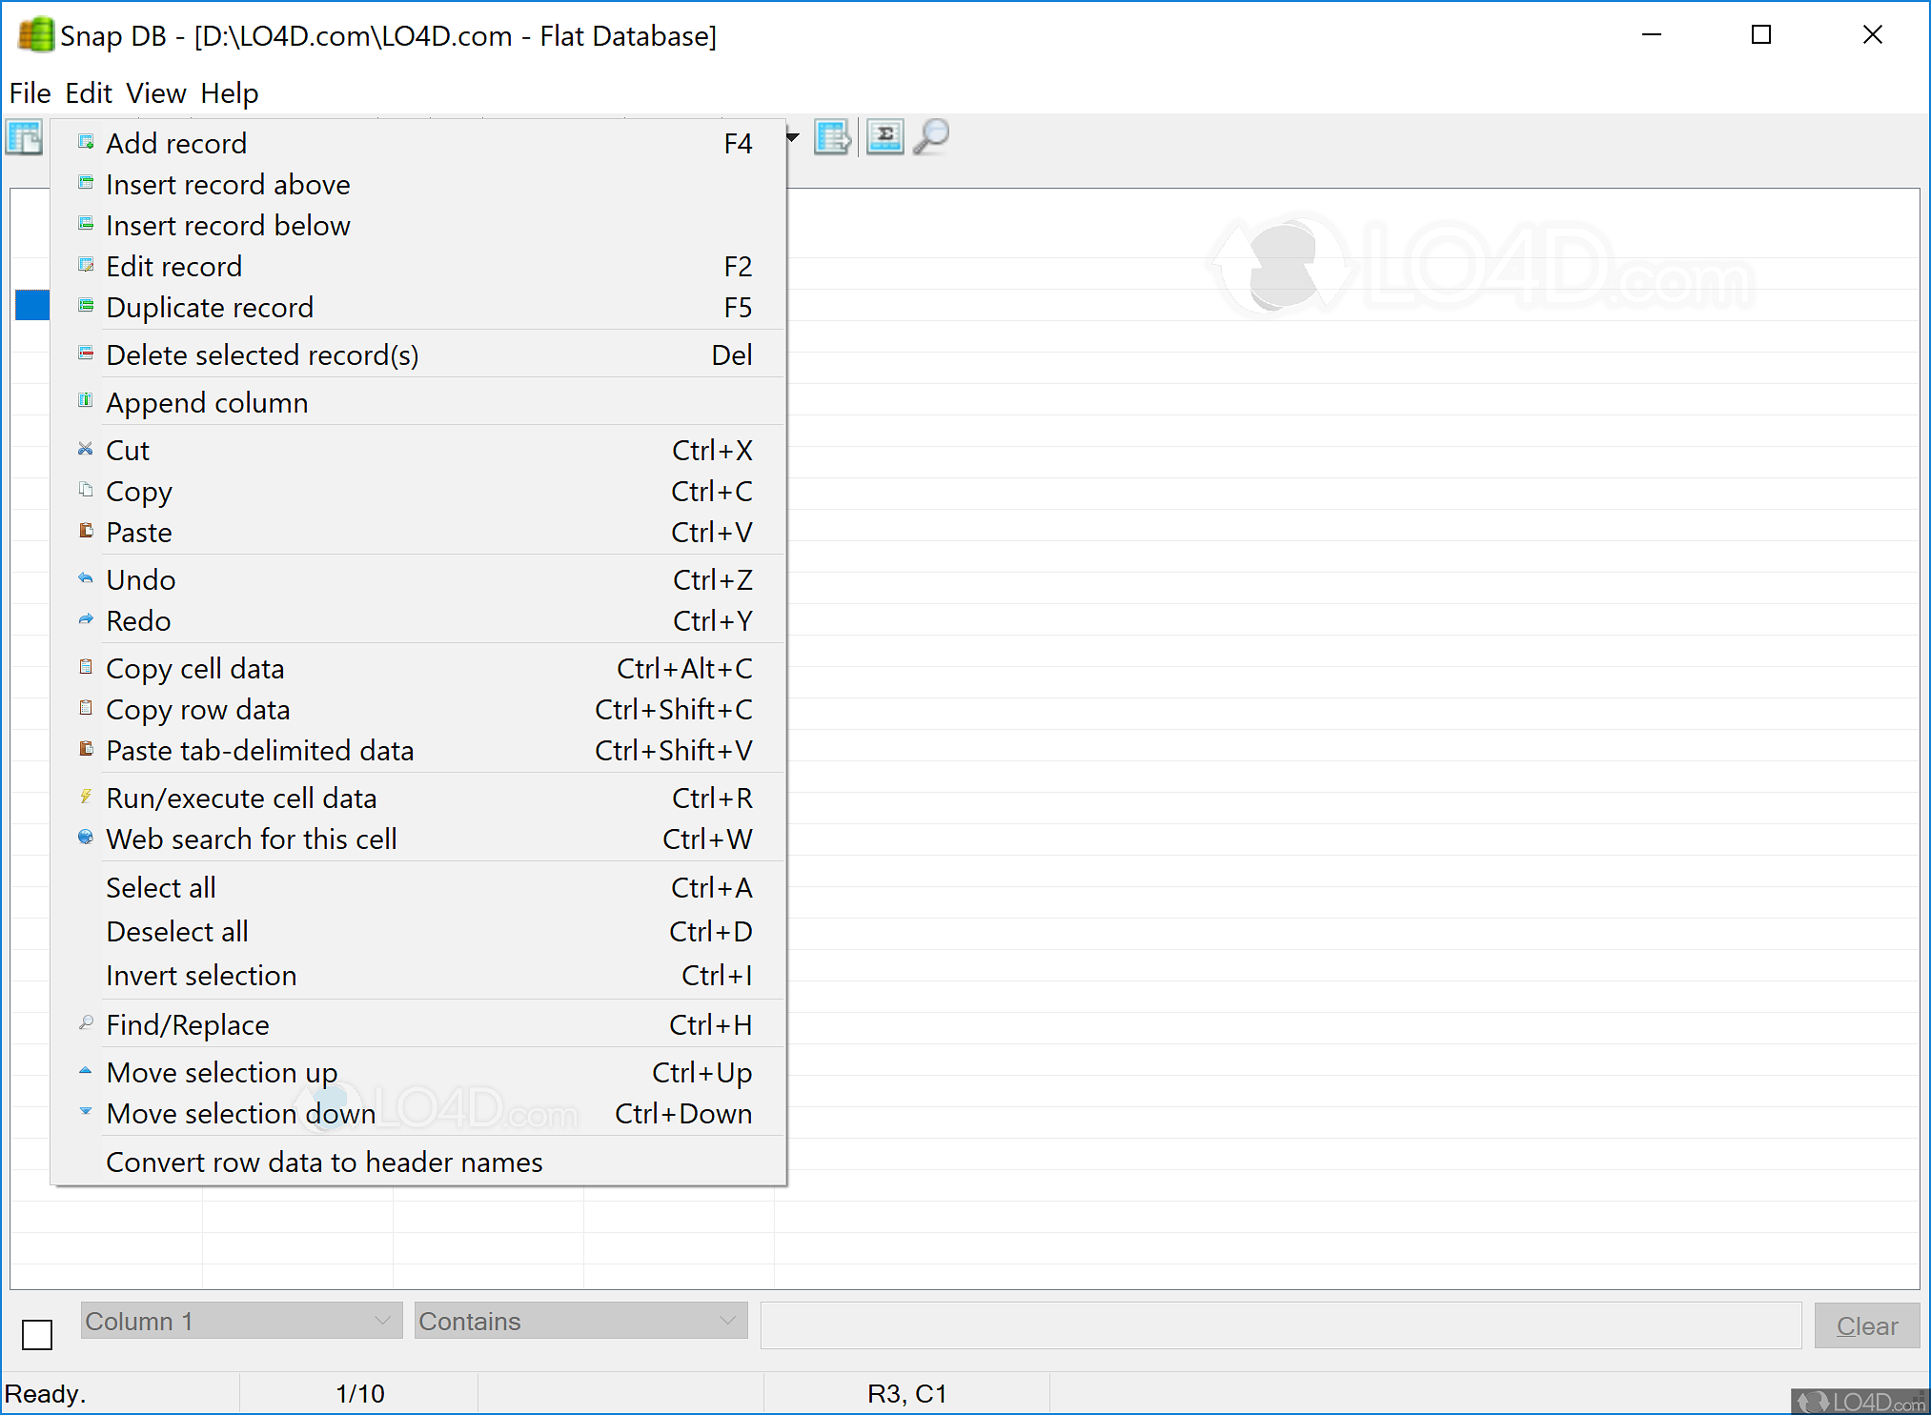Click the Cut scissors icon
The image size is (1931, 1415).
point(86,450)
